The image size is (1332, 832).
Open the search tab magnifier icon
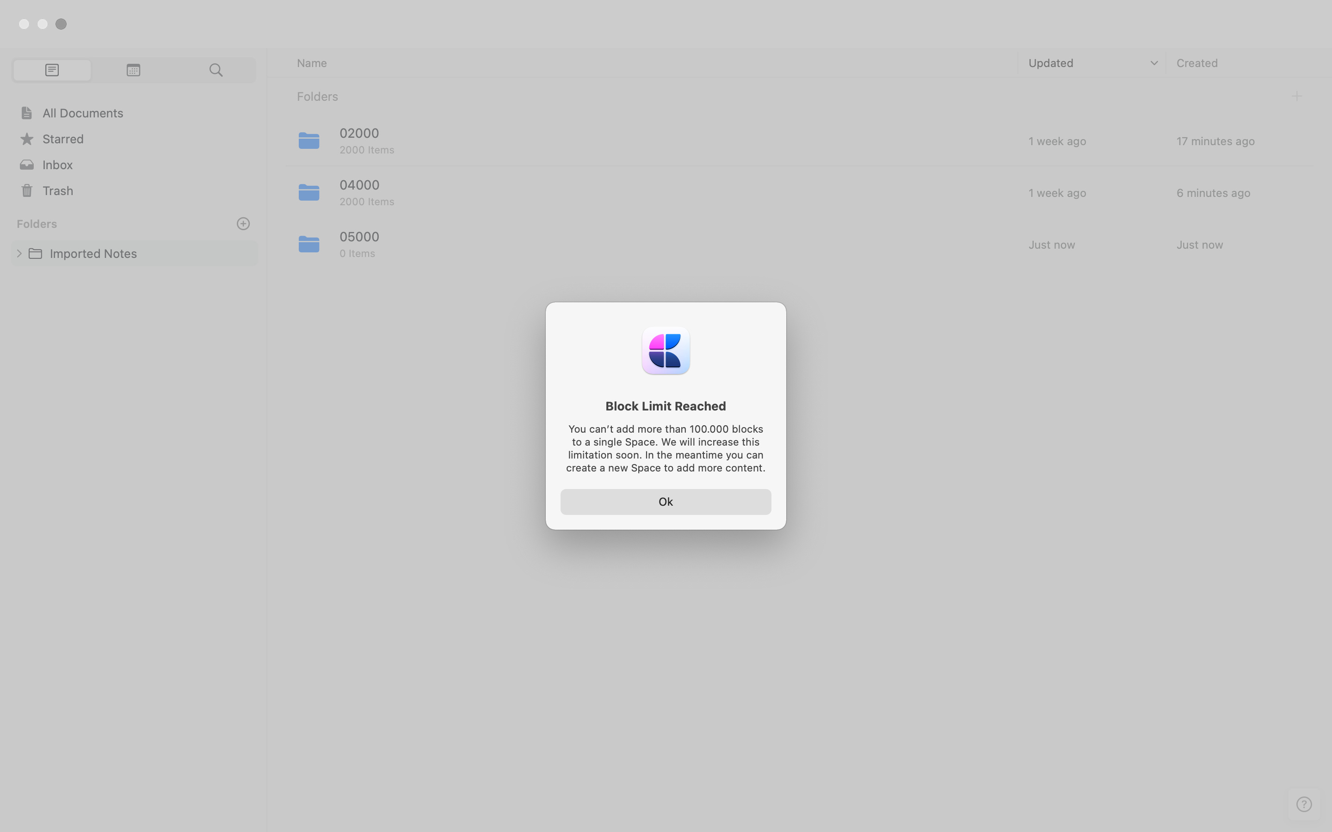[216, 70]
